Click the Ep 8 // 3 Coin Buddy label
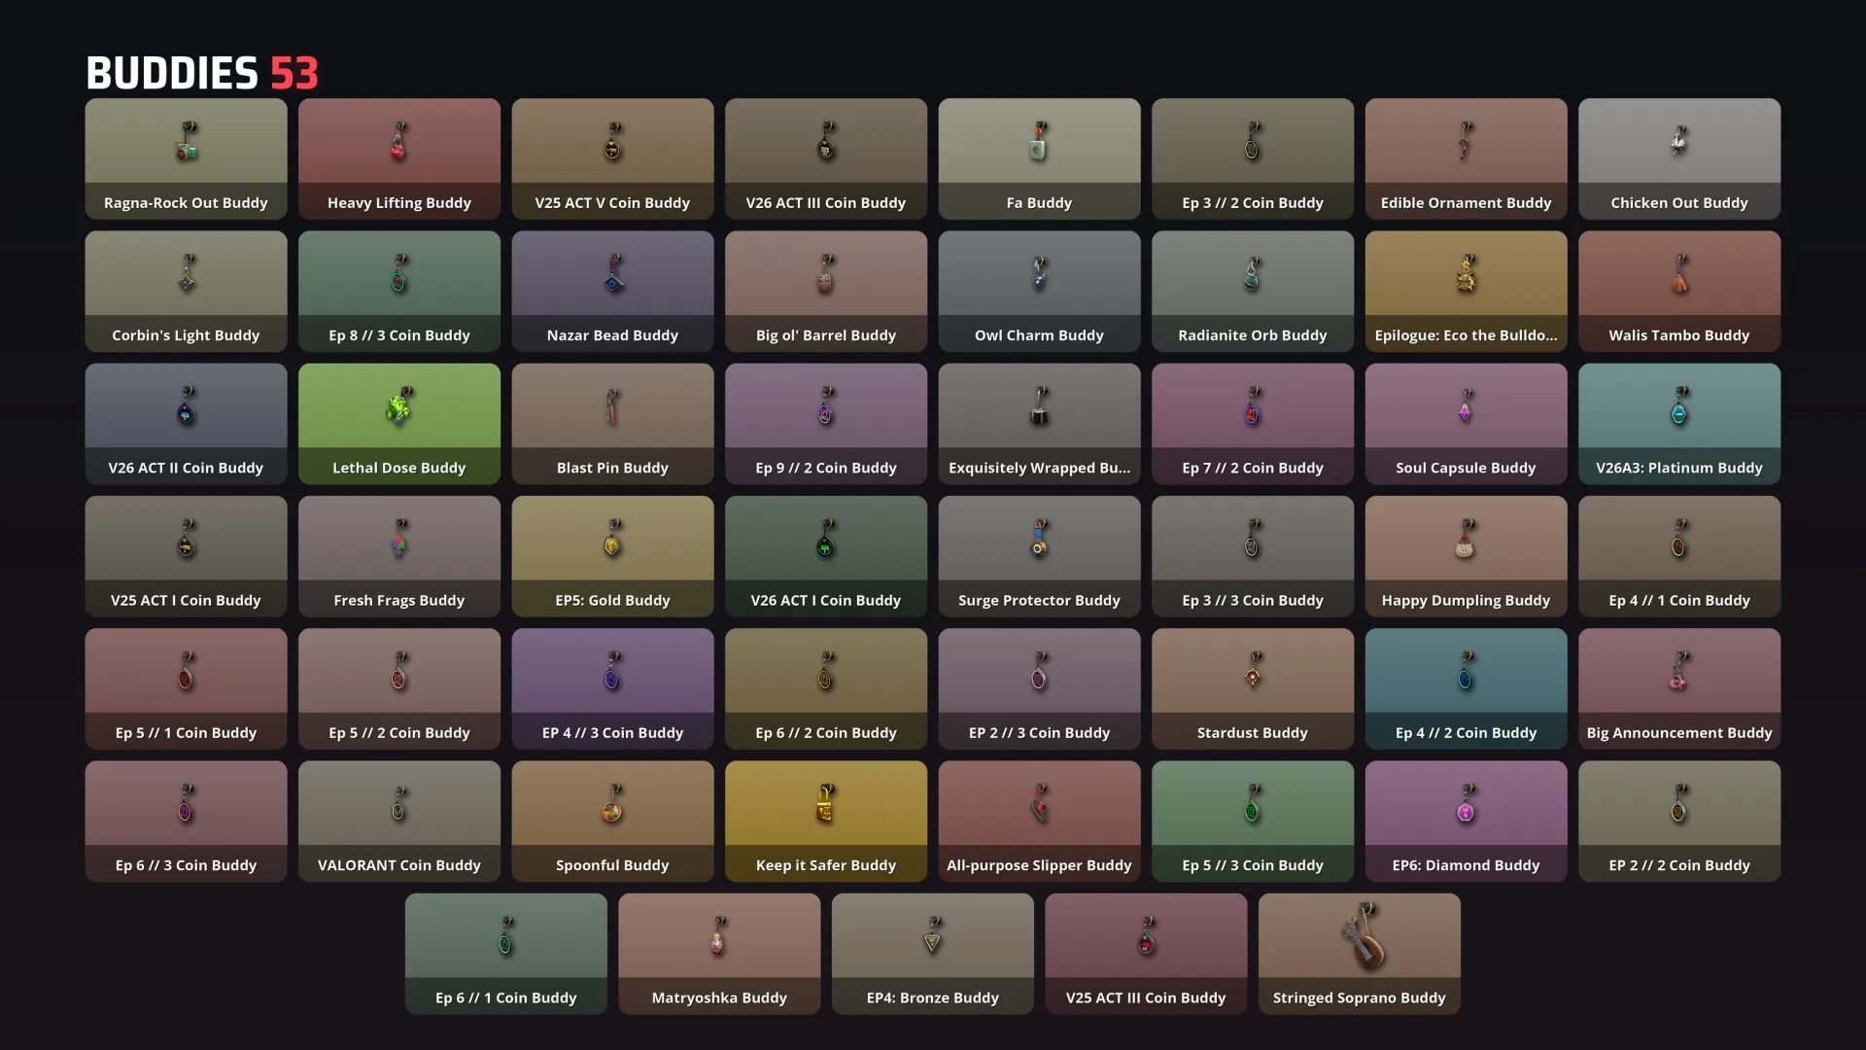Image resolution: width=1866 pixels, height=1050 pixels. (398, 335)
